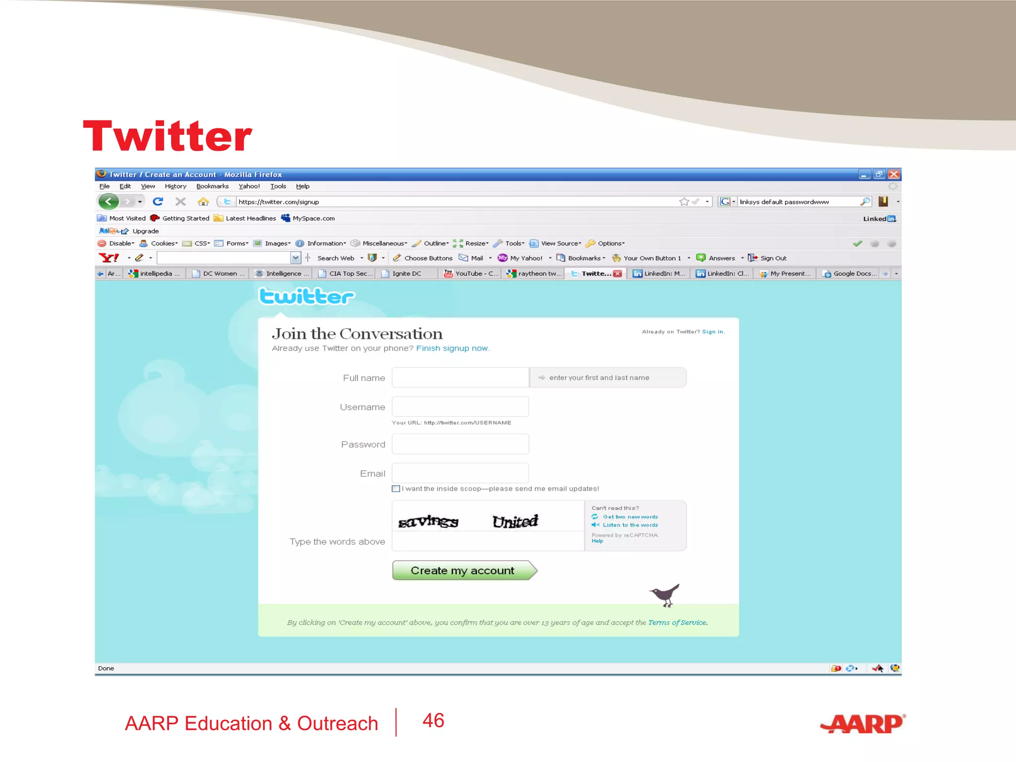Click the Yahoo toolbar pencil icon
This screenshot has width=1016, height=762.
[x=139, y=258]
